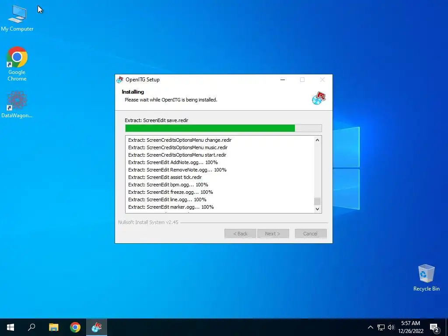Screen dimensions: 448x336
Task: Click the green installation progress bar
Action: [224, 128]
